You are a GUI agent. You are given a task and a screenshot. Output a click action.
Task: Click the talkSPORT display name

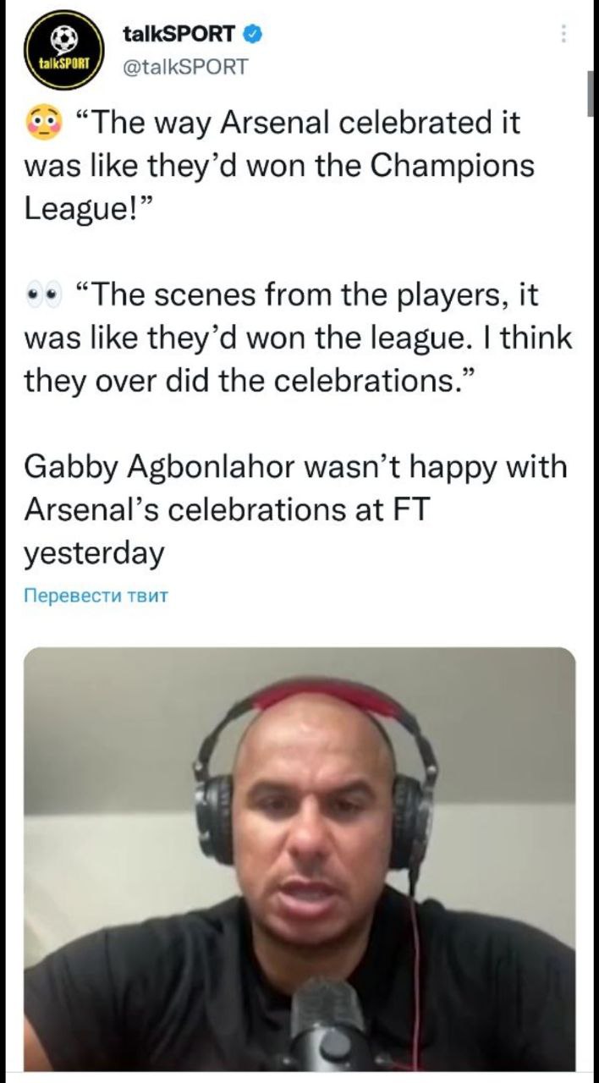click(x=178, y=35)
